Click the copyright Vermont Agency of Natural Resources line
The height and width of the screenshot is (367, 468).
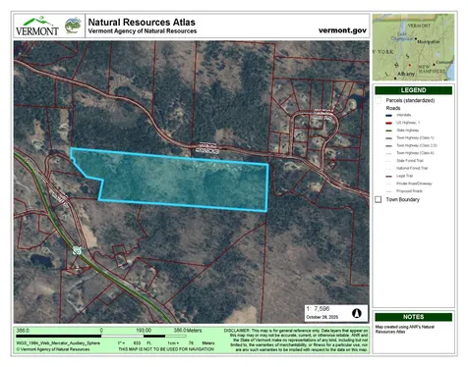[x=53, y=349]
